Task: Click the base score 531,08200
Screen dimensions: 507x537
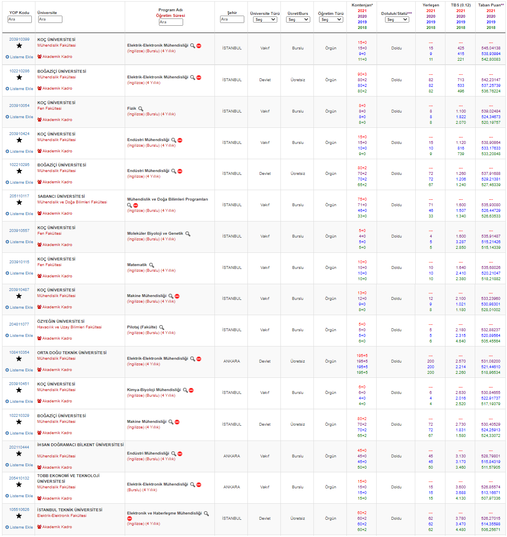Action: click(x=491, y=361)
